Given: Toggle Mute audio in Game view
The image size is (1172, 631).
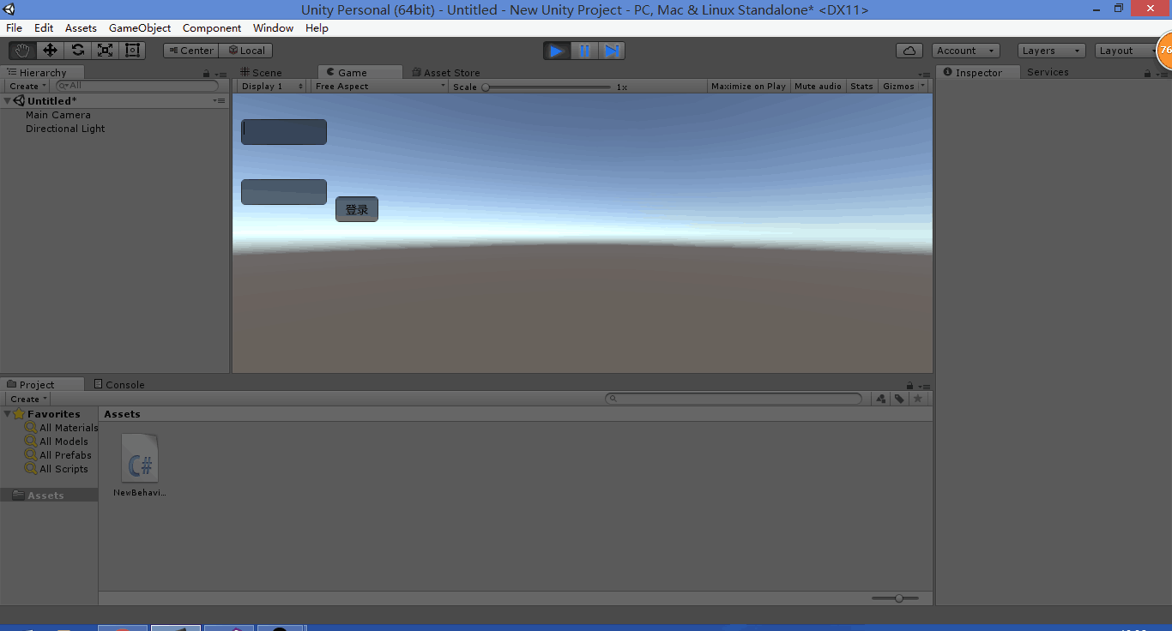Looking at the screenshot, I should tap(818, 87).
